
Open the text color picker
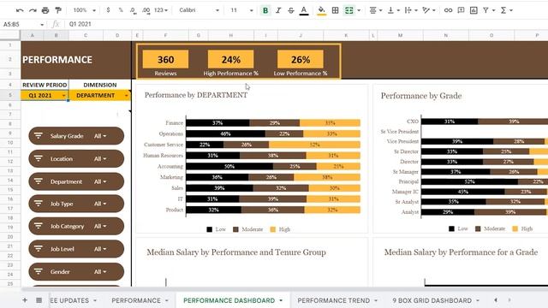(304, 10)
